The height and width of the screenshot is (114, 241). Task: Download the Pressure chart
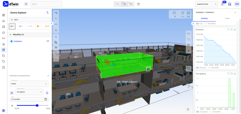click(235, 29)
